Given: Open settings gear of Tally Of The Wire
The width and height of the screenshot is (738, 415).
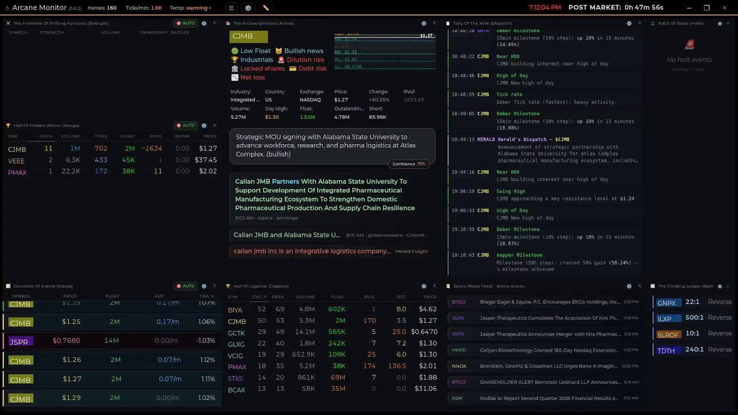Looking at the screenshot, I should (x=629, y=23).
